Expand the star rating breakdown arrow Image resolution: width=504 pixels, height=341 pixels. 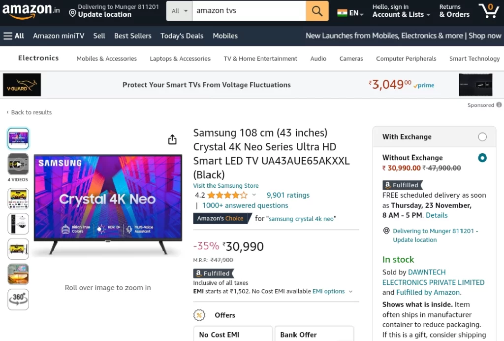[x=254, y=195]
